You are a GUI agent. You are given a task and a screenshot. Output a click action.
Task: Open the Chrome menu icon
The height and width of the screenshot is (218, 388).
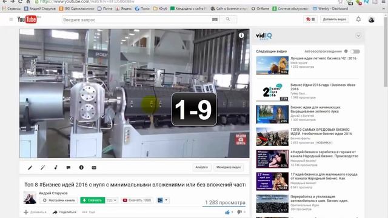[x=384, y=1]
